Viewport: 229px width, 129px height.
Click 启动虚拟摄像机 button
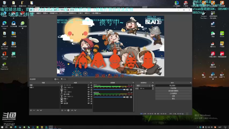click(x=173, y=91)
